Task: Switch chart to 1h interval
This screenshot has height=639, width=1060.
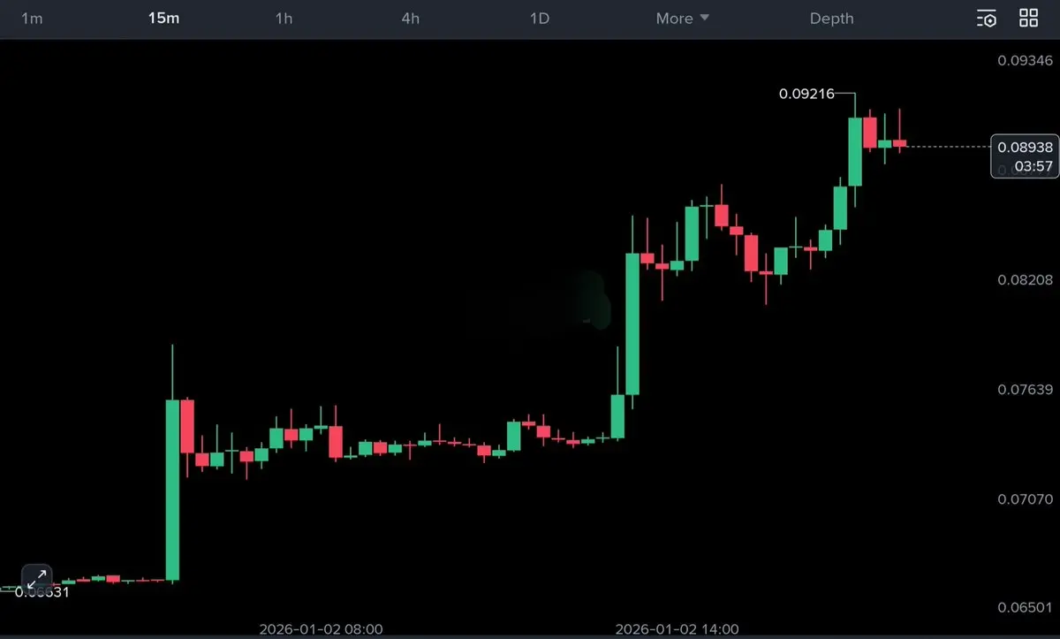Action: [284, 19]
